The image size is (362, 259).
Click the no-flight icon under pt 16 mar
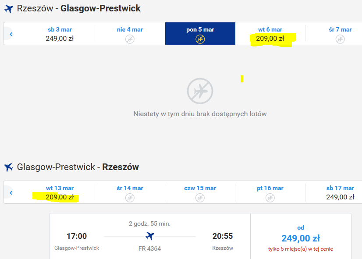pos(270,198)
